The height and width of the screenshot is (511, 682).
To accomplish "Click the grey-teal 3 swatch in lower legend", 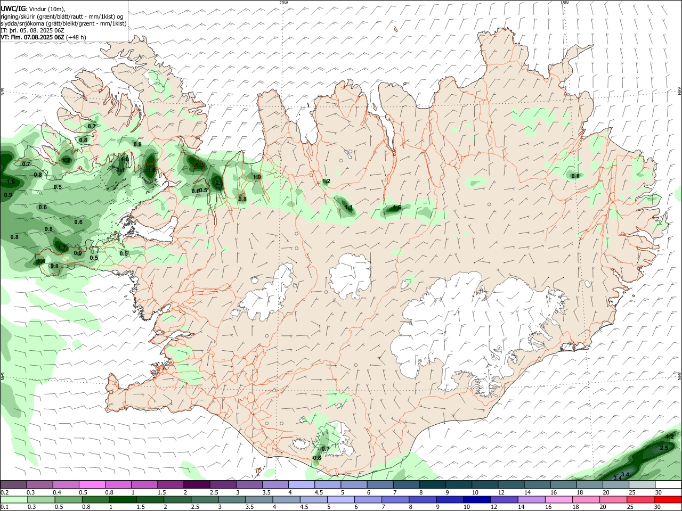I will click(x=232, y=499).
